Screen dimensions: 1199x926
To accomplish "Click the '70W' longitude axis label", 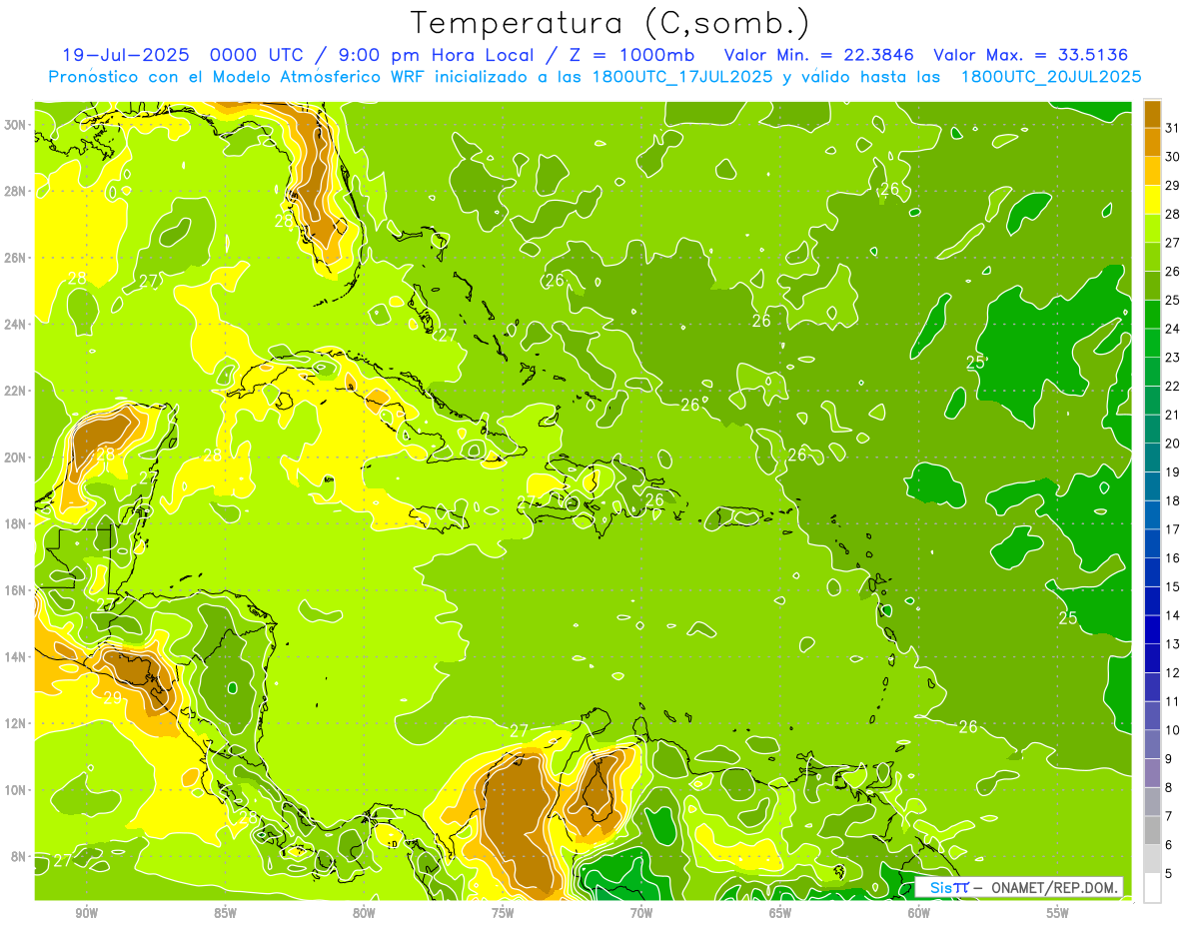I will coord(641,913).
